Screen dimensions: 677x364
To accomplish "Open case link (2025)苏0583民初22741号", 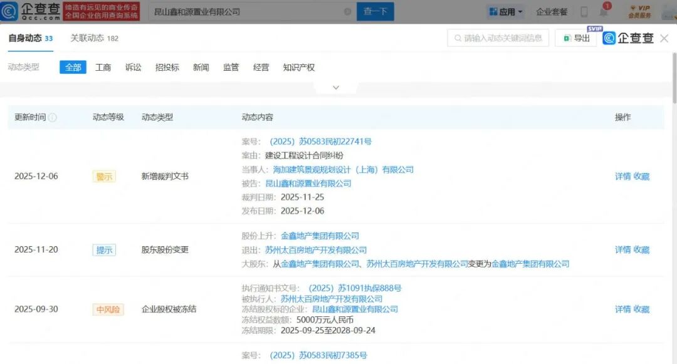I will [320, 142].
